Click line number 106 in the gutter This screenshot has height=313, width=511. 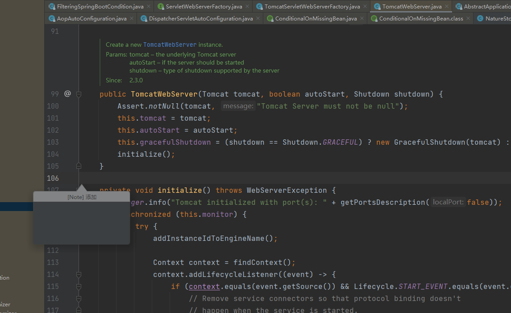tap(53, 178)
